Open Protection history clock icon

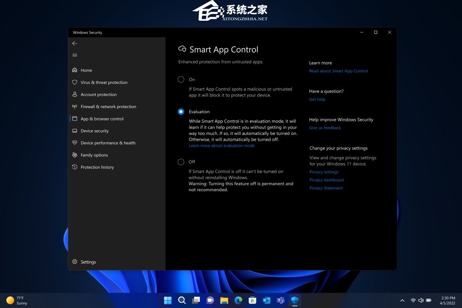point(75,167)
